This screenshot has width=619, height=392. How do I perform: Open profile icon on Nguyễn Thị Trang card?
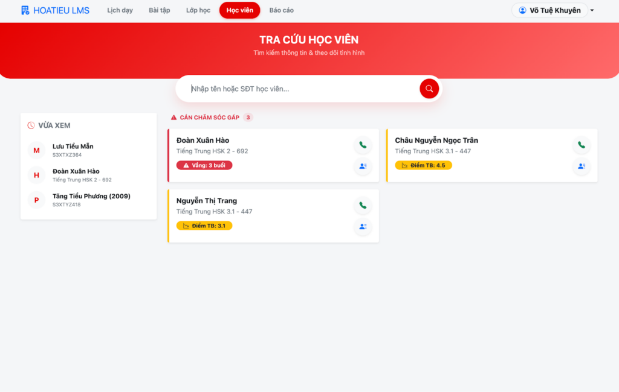[363, 227]
